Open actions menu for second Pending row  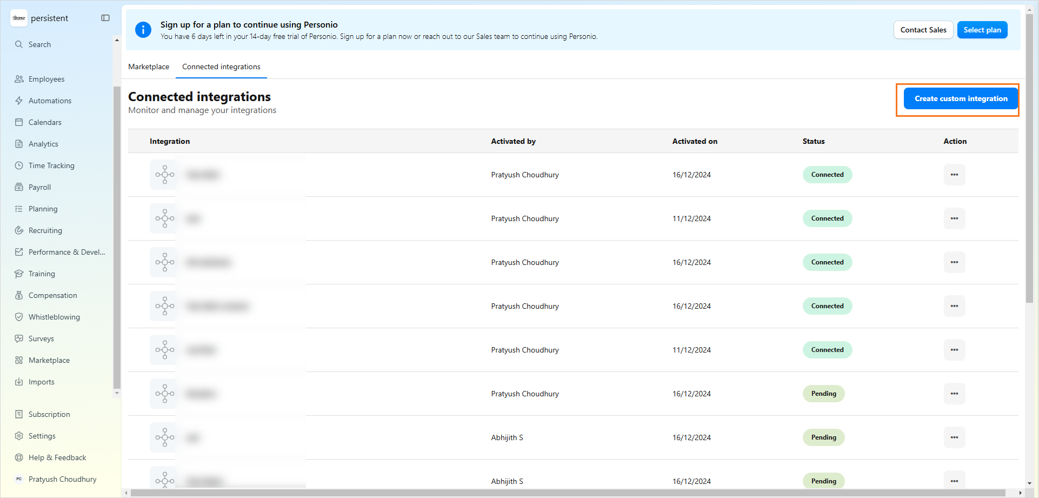[954, 437]
